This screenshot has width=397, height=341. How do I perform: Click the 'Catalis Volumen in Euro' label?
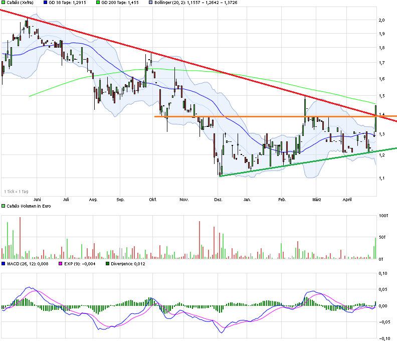[x=29, y=206]
